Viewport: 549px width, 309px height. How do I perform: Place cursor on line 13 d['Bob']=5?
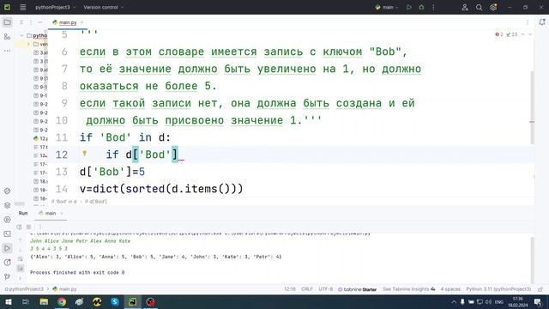[x=112, y=172]
